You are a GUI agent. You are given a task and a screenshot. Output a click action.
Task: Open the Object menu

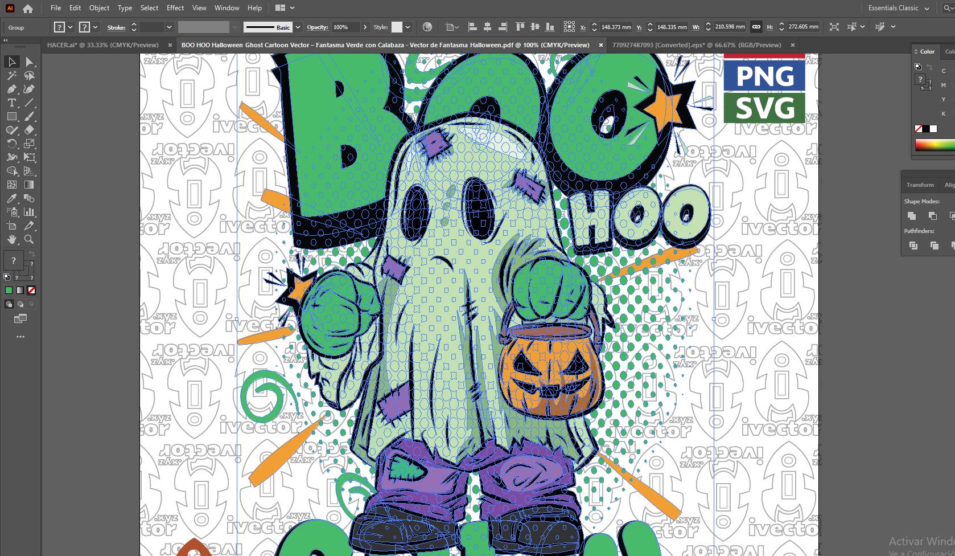click(99, 8)
